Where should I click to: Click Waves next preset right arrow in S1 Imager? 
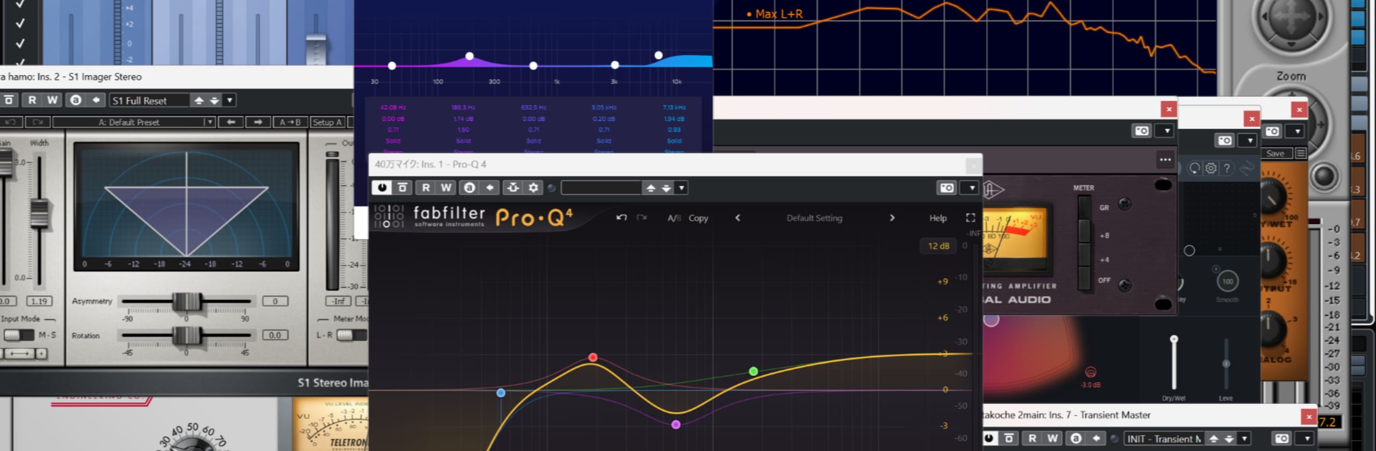[258, 122]
